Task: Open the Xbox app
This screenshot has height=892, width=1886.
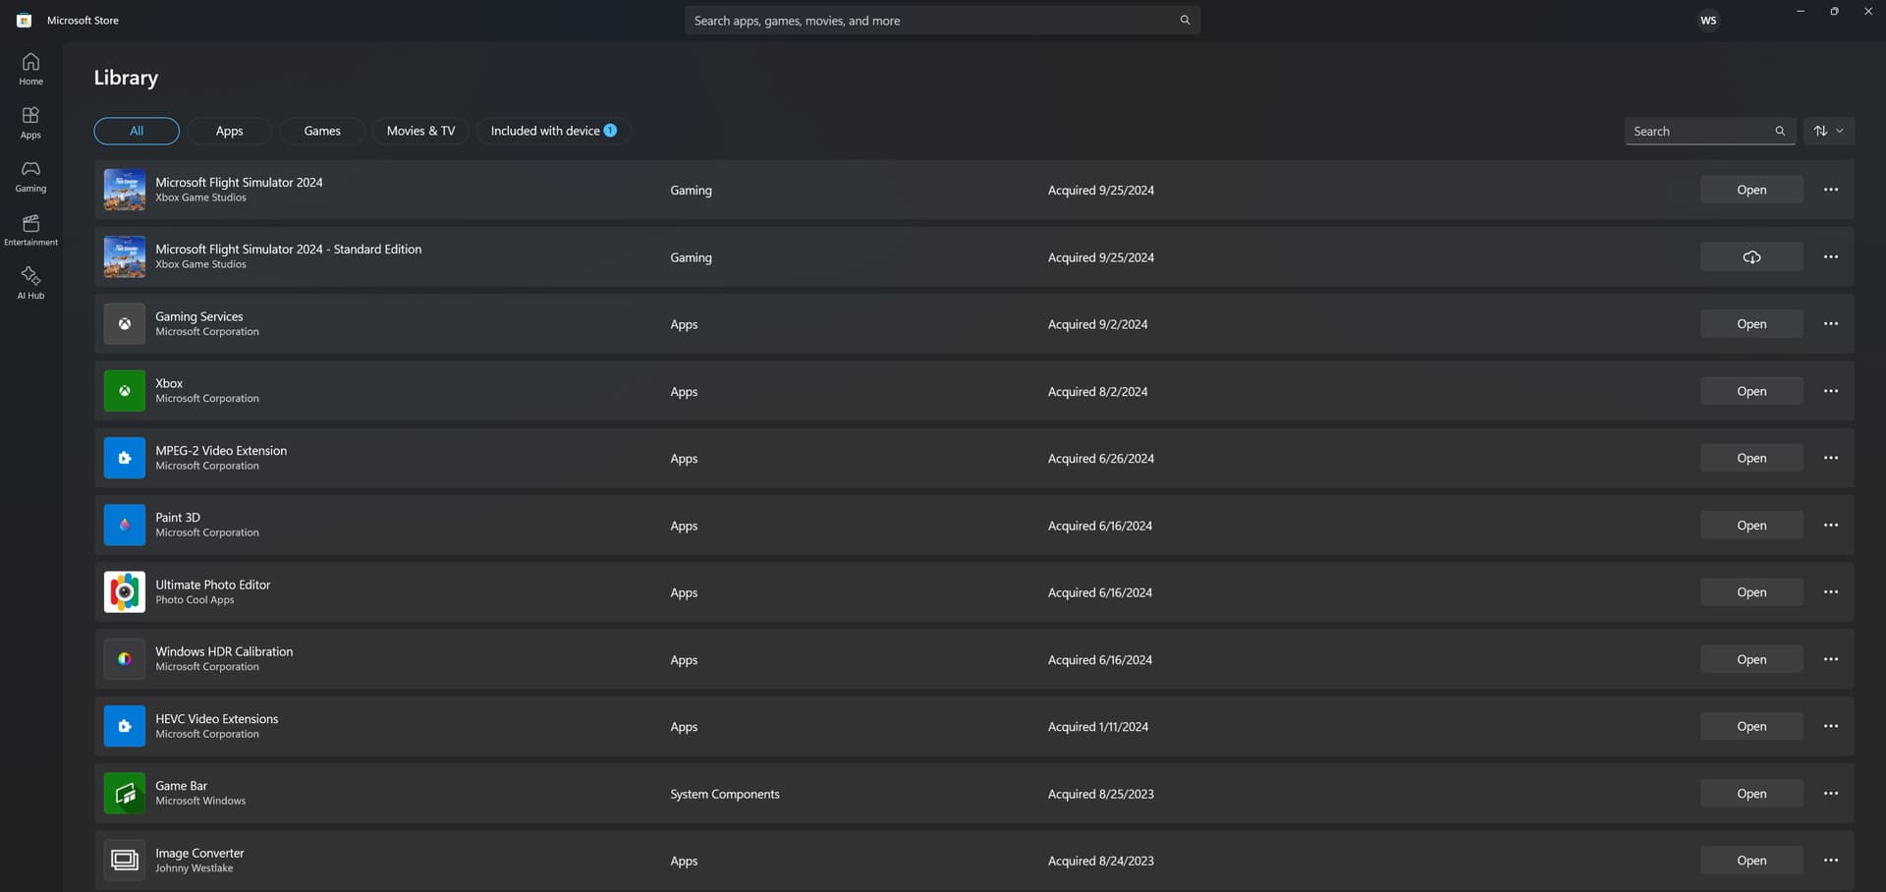Action: coord(1751,391)
